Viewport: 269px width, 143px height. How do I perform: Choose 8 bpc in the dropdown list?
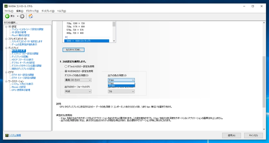121,83
